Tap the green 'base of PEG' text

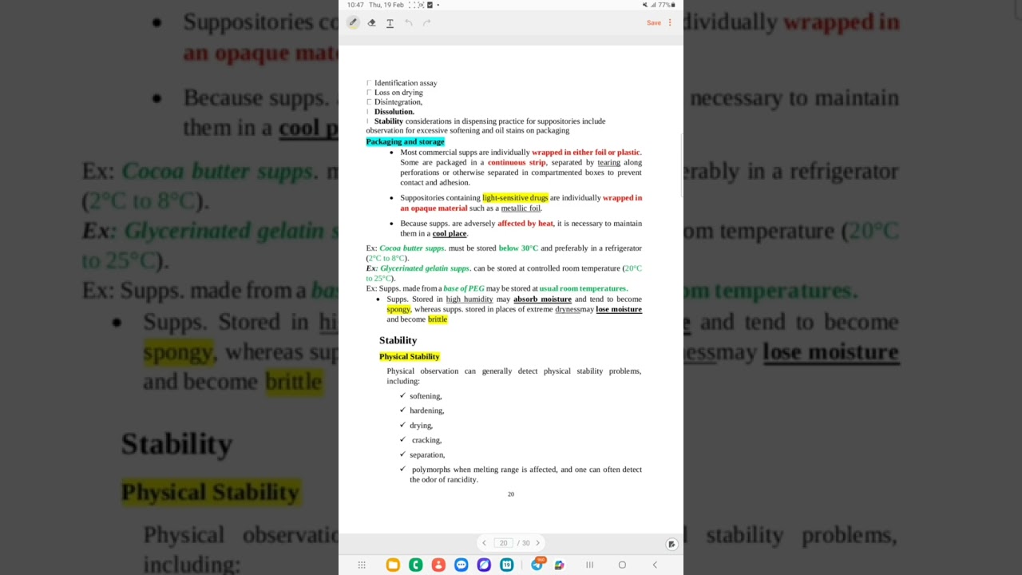tap(464, 288)
